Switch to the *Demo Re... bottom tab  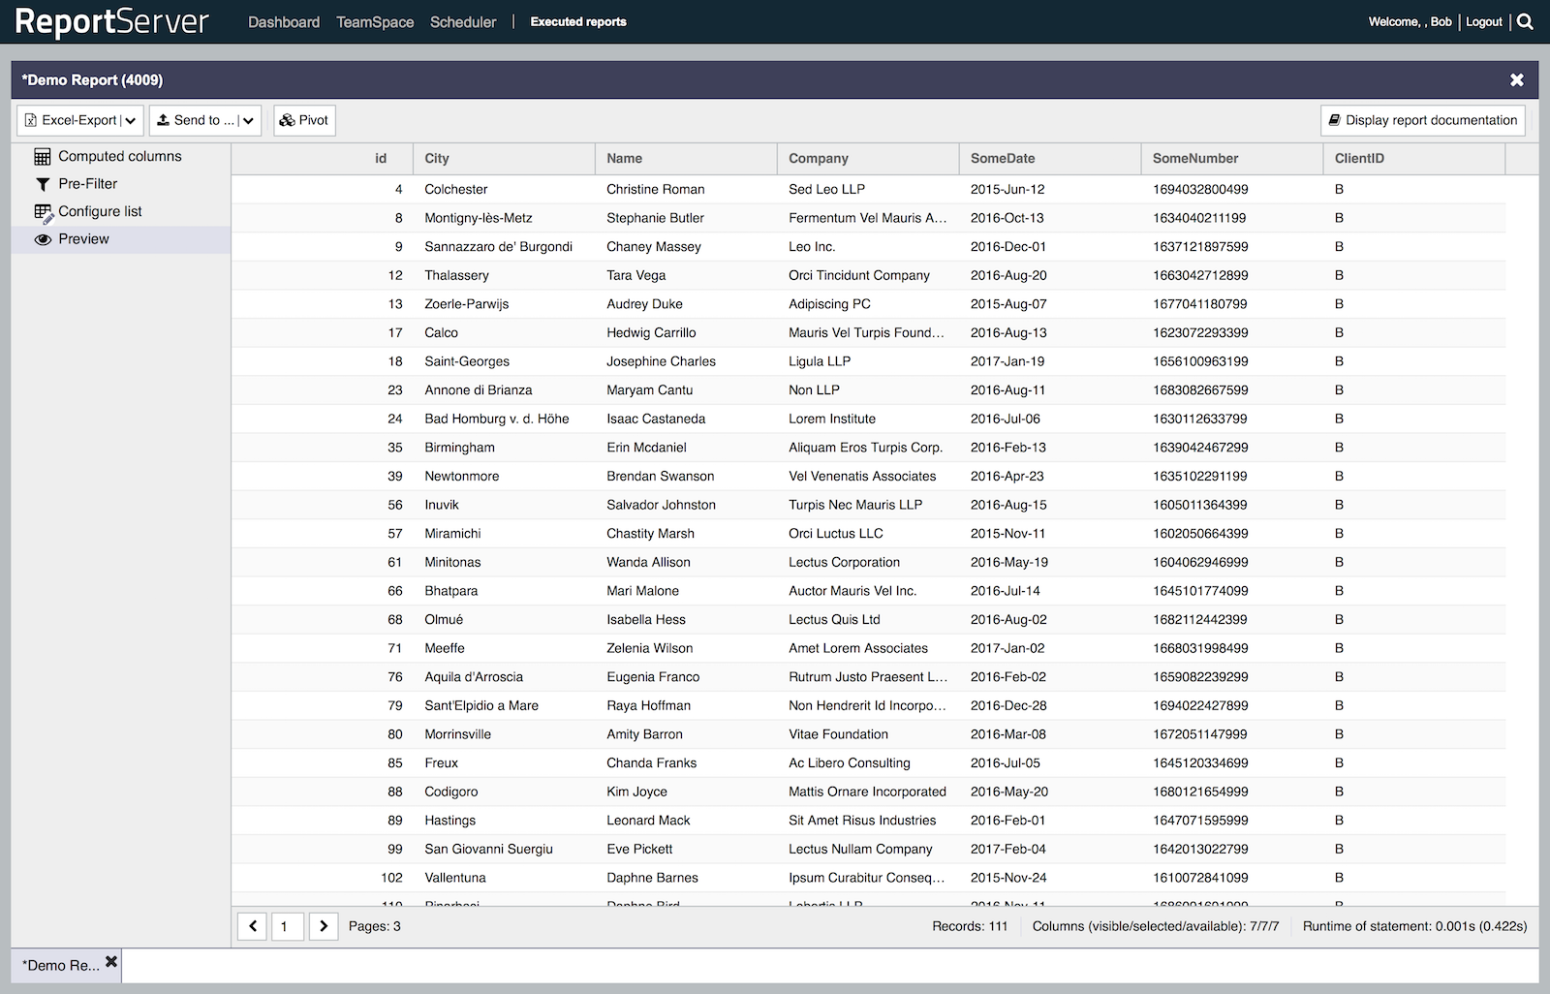pos(61,965)
